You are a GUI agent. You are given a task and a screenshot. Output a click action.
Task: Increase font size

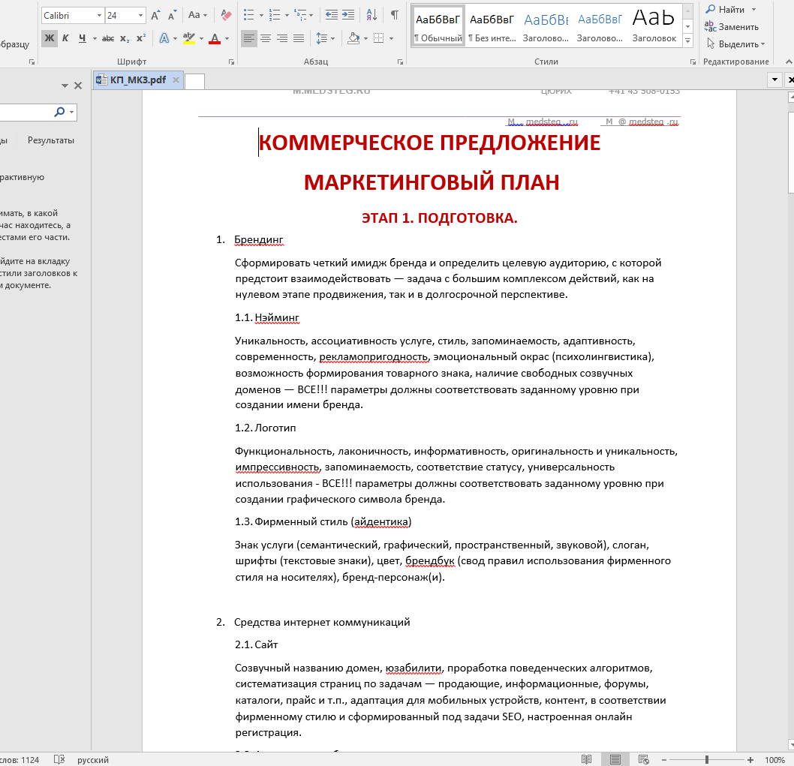click(x=155, y=15)
